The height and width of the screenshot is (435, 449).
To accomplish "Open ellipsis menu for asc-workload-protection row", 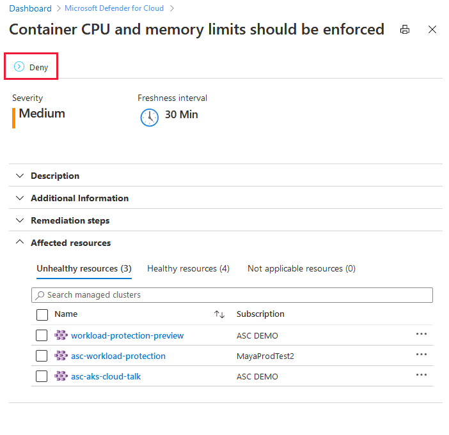I will [x=421, y=355].
